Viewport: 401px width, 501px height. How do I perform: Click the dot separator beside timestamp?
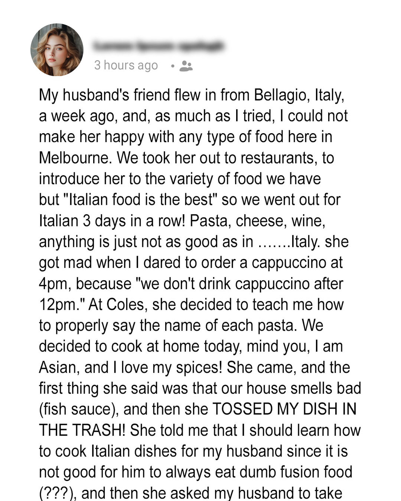[172, 66]
